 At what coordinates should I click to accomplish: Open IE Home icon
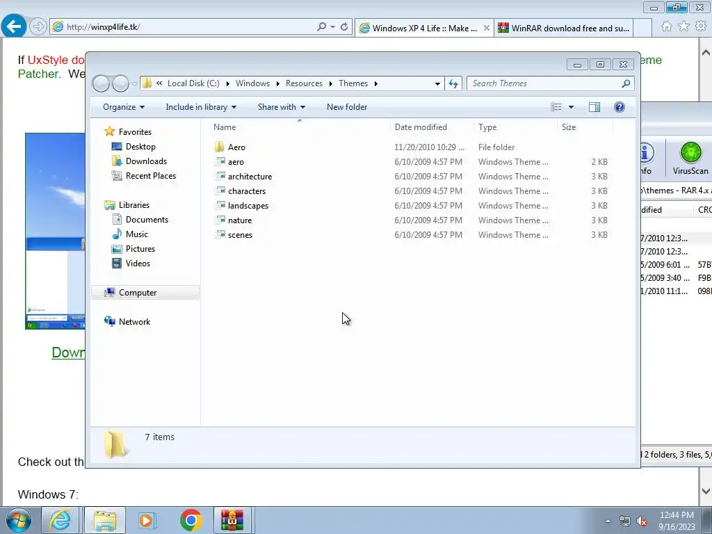coord(667,26)
